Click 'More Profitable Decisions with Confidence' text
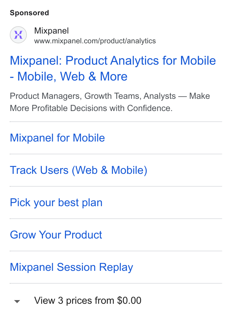232x319 pixels. (x=91, y=108)
